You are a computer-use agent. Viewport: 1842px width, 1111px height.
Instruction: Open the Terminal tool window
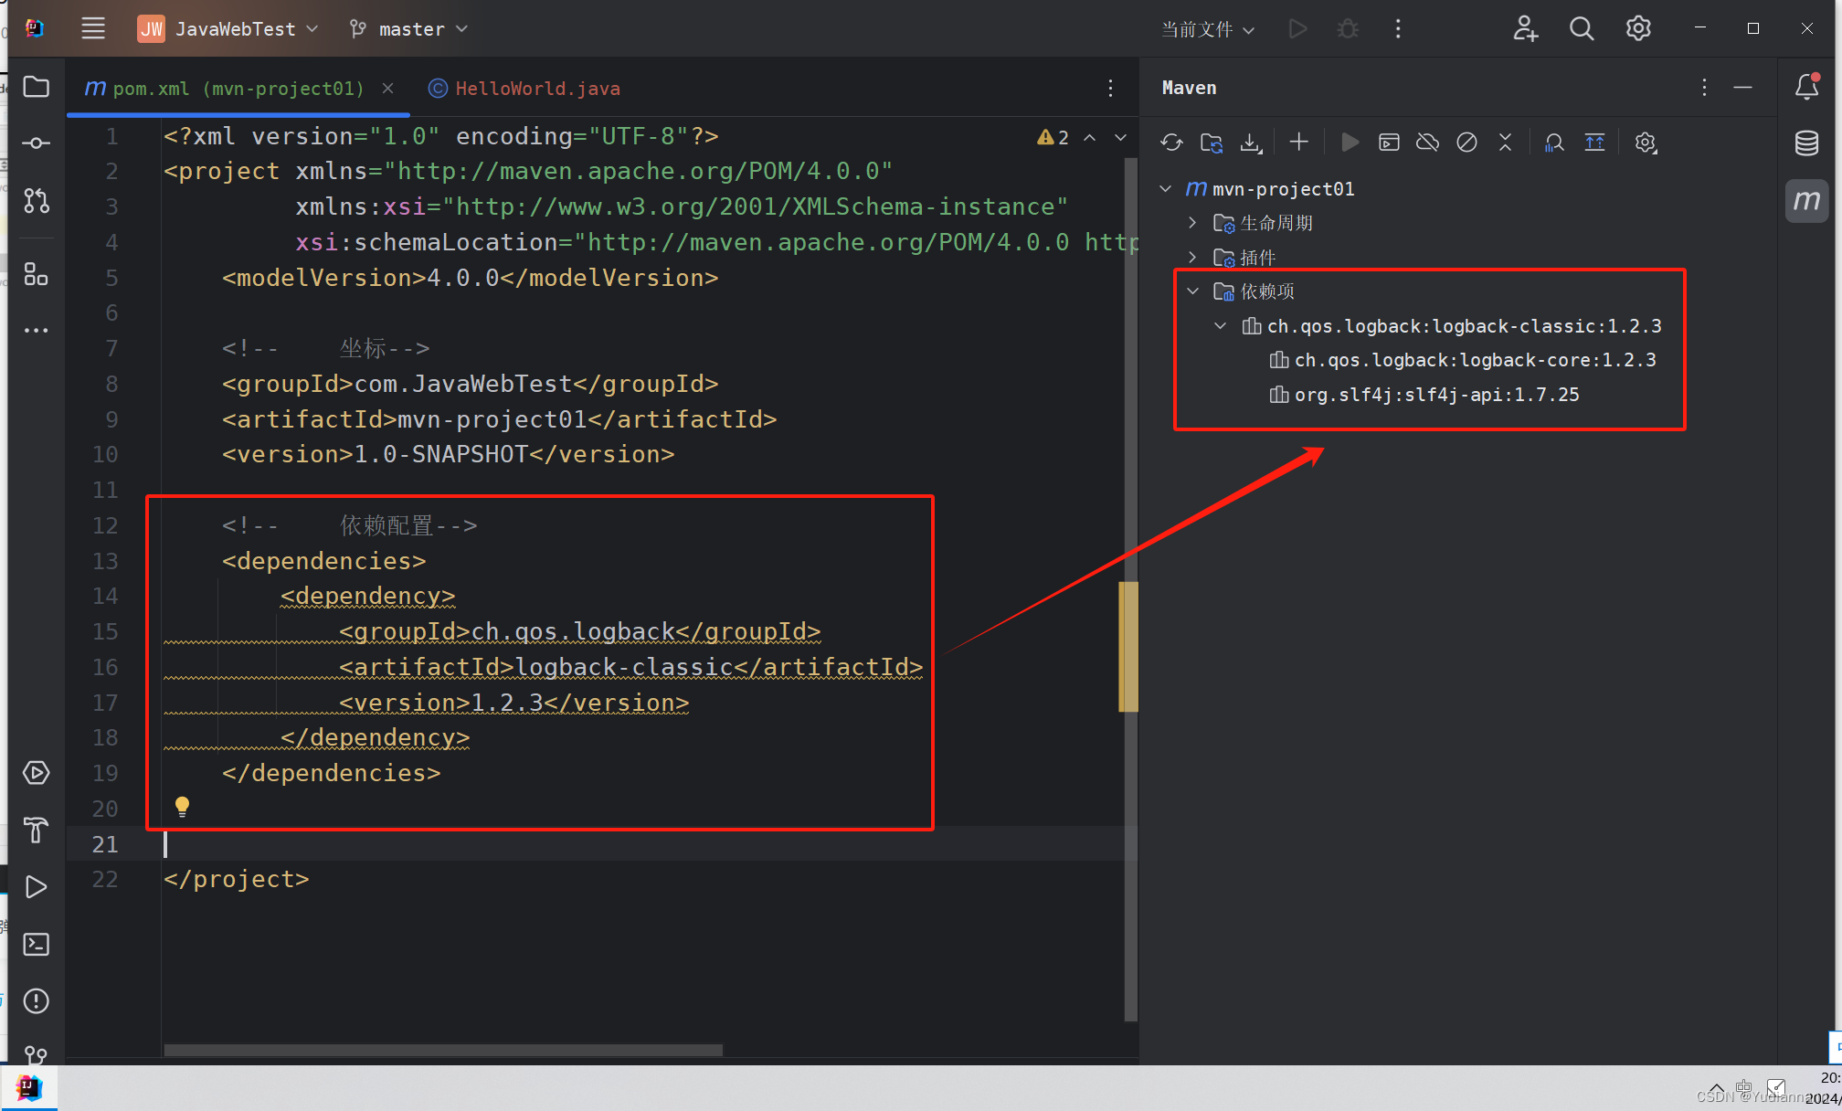pyautogui.click(x=37, y=945)
